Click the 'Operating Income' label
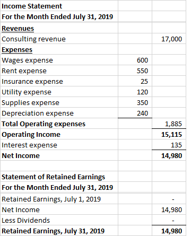Image resolution: width=191 pixels, height=236 pixels. point(31,135)
